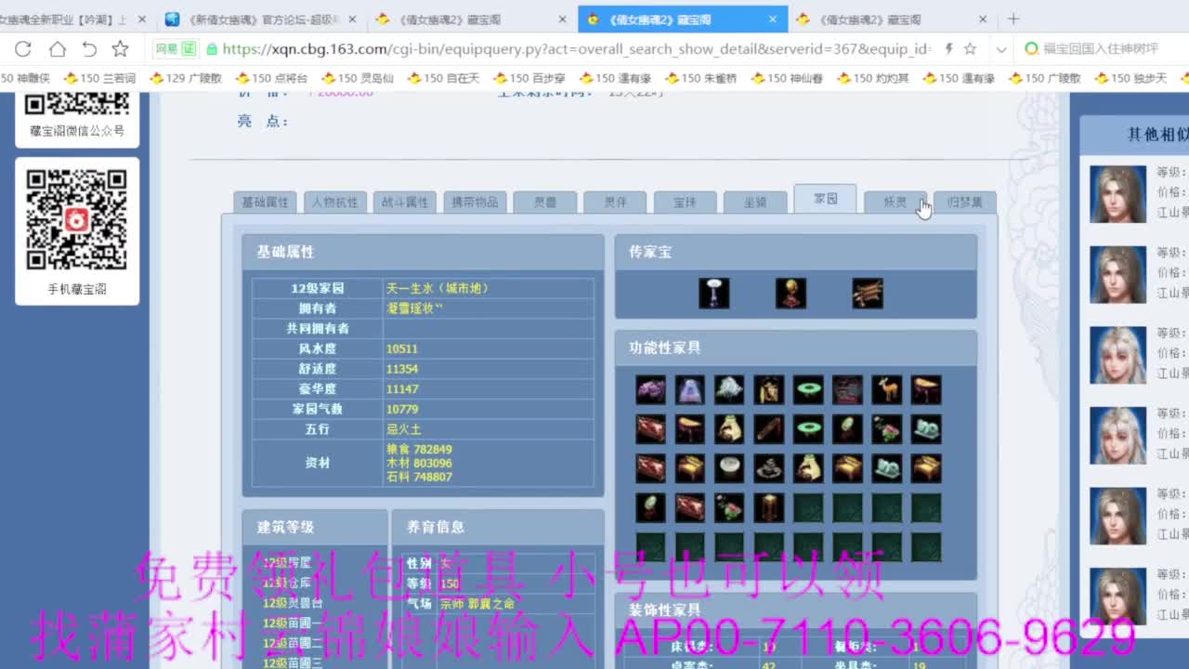Click the lightning speed-mode icon in address bar

(948, 49)
